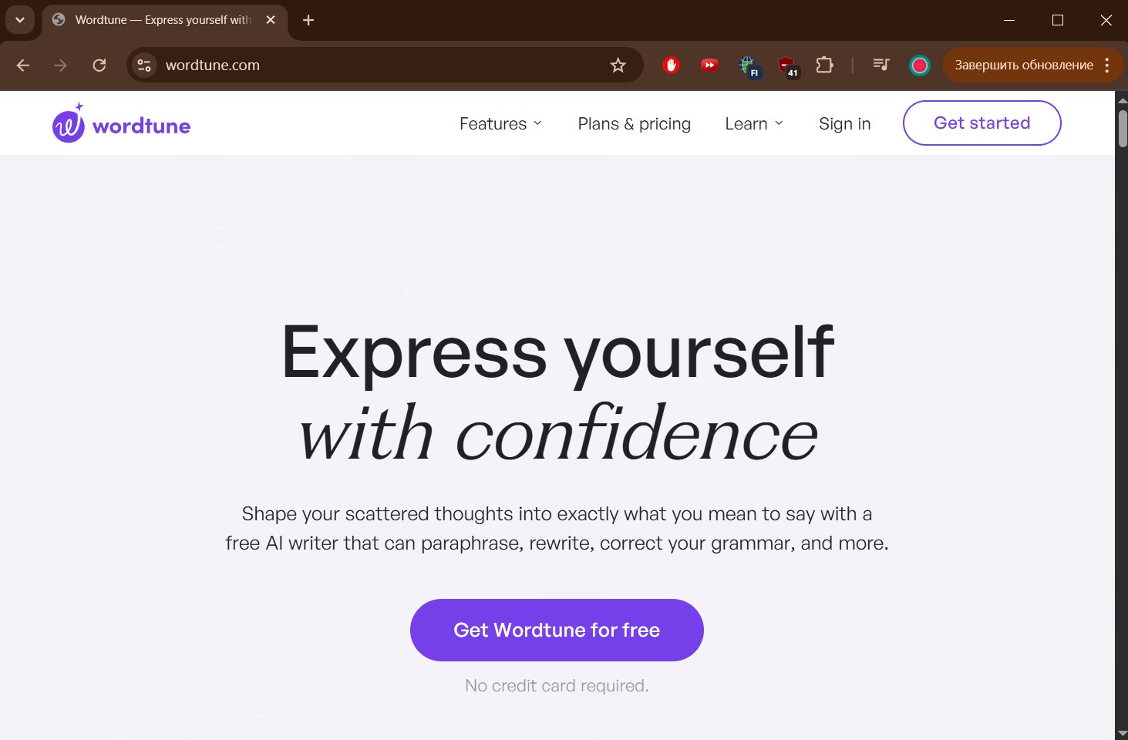Click the Get Wordtune for free button
The image size is (1128, 740).
[x=557, y=630]
